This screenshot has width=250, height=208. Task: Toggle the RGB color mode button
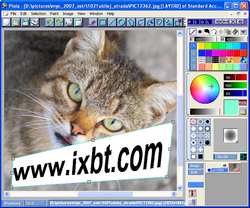click(x=242, y=103)
